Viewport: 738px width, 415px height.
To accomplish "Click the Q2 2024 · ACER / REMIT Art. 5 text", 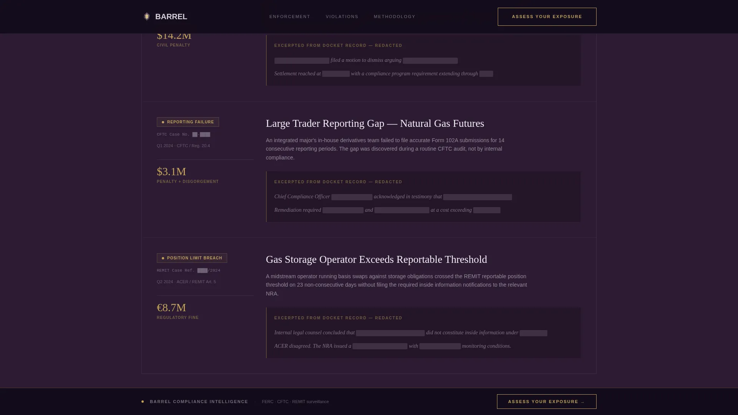I will [186, 282].
